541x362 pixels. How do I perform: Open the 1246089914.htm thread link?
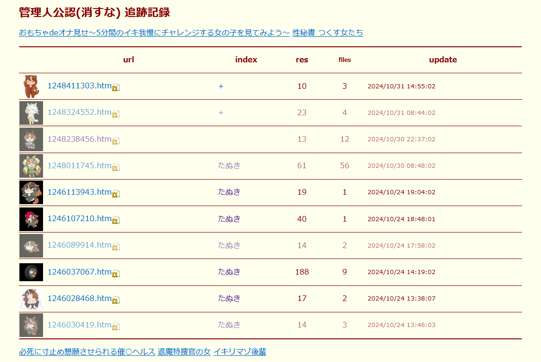click(79, 245)
